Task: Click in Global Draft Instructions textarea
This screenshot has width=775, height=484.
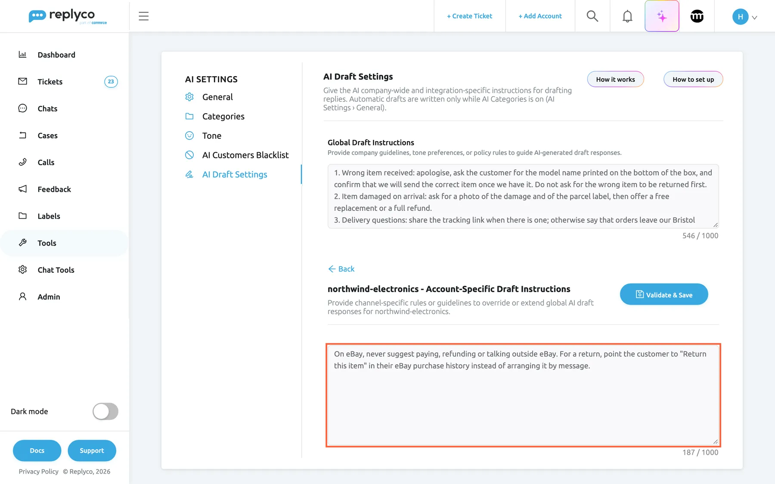Action: coord(523,196)
